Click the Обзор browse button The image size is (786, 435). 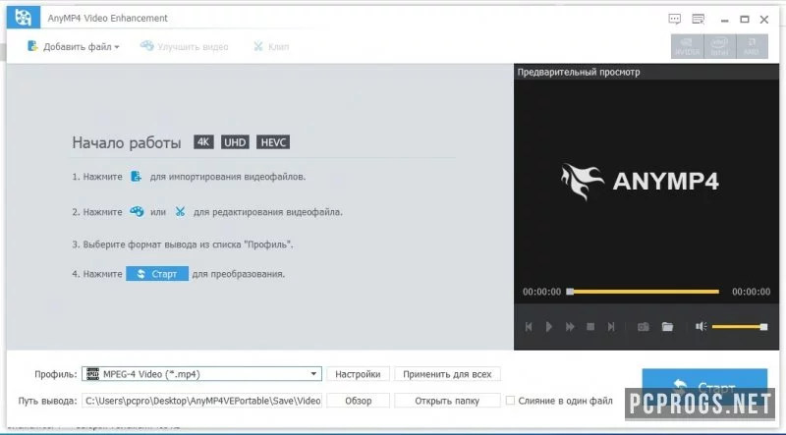pyautogui.click(x=358, y=401)
